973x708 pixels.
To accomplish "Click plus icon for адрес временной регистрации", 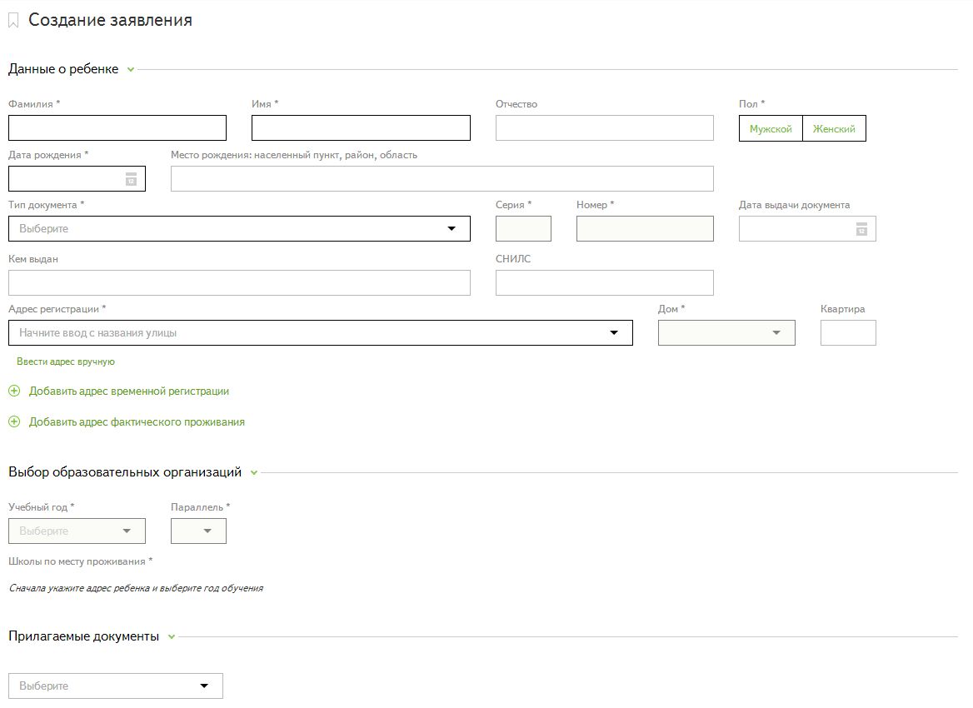I will coord(14,391).
